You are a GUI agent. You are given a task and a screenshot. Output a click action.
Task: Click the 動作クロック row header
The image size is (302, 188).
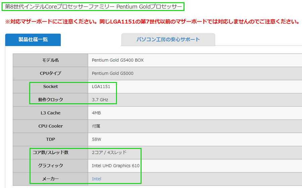pos(50,100)
